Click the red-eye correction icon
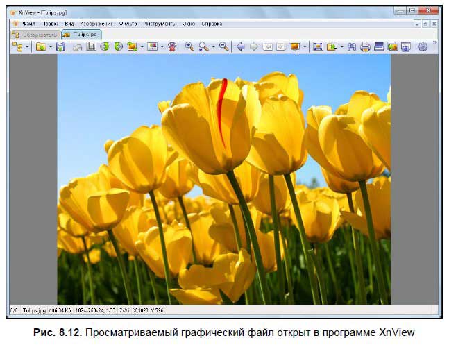The height and width of the screenshot is (347, 449). click(171, 47)
